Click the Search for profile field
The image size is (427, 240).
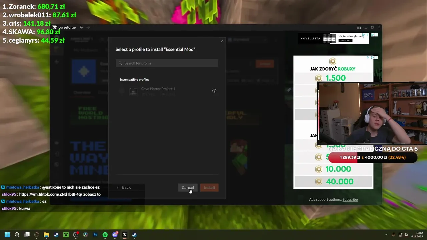[167, 63]
